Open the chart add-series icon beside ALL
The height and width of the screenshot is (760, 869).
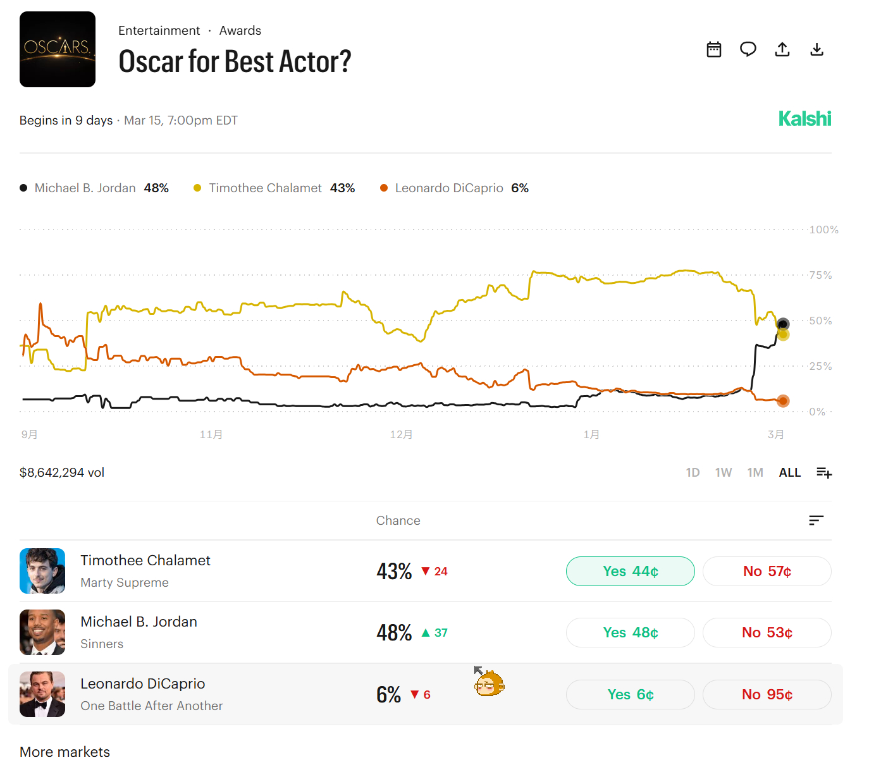coord(823,472)
